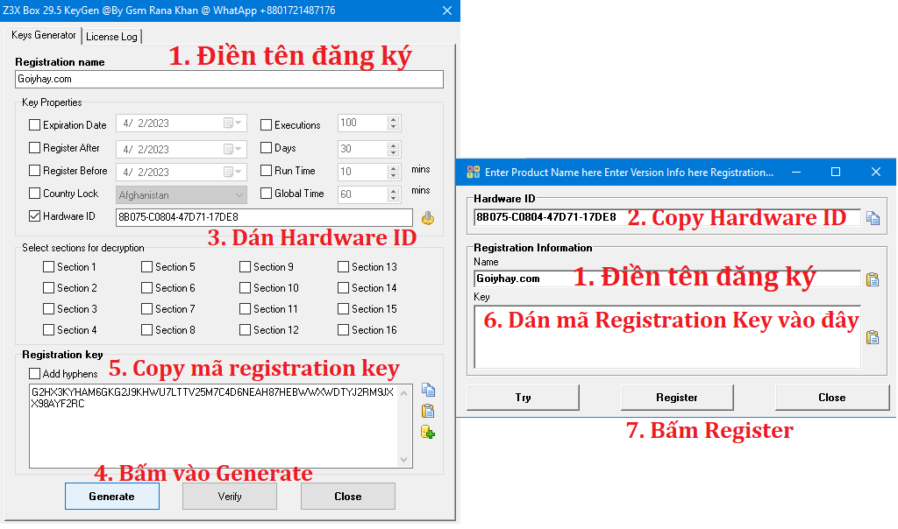Paste registration key icon in KeyGen
The width and height of the screenshot is (898, 529).
coord(428,411)
